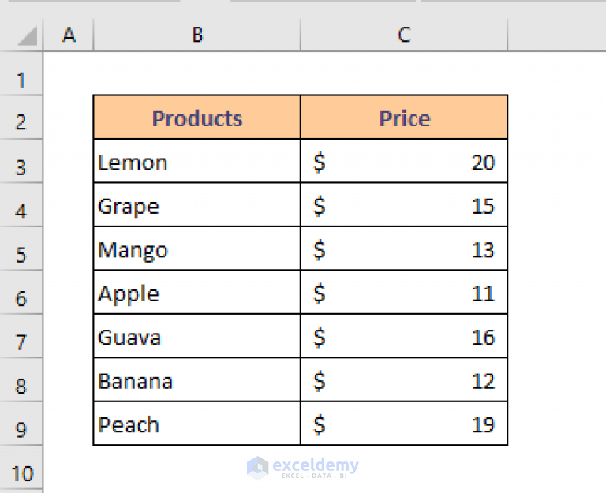Click the price cell showing 16
This screenshot has width=606, height=493.
point(404,336)
